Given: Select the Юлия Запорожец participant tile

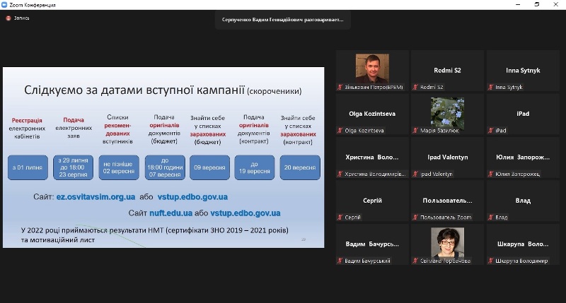Looking at the screenshot, I should (x=523, y=158).
